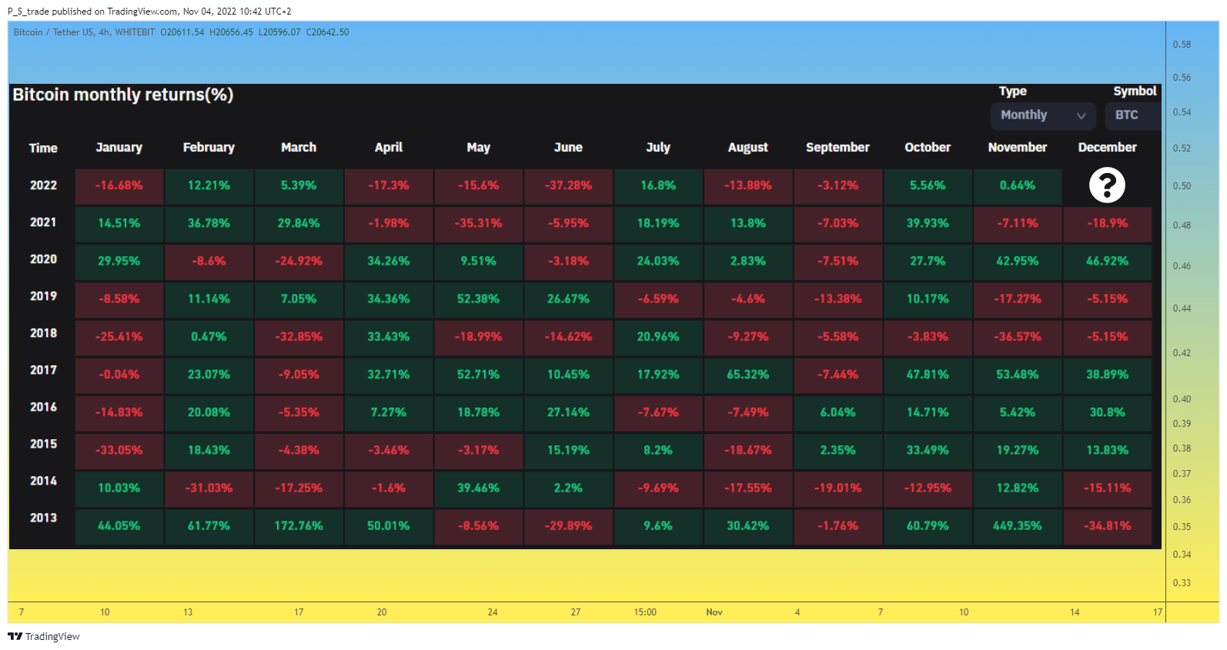Click the 'Bitcoin / Tether US, 4h, WHITEBIT' chart label

85,32
